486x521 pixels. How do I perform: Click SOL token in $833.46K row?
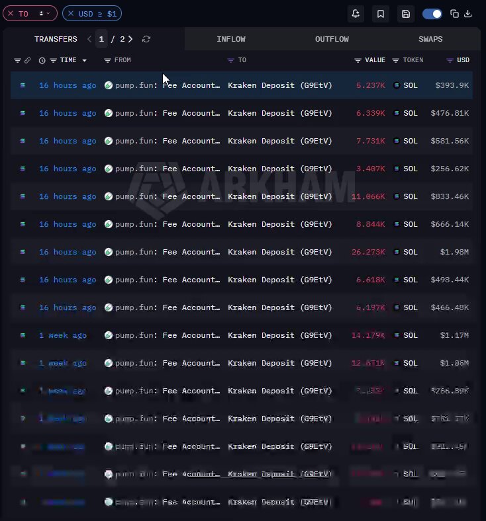[410, 196]
